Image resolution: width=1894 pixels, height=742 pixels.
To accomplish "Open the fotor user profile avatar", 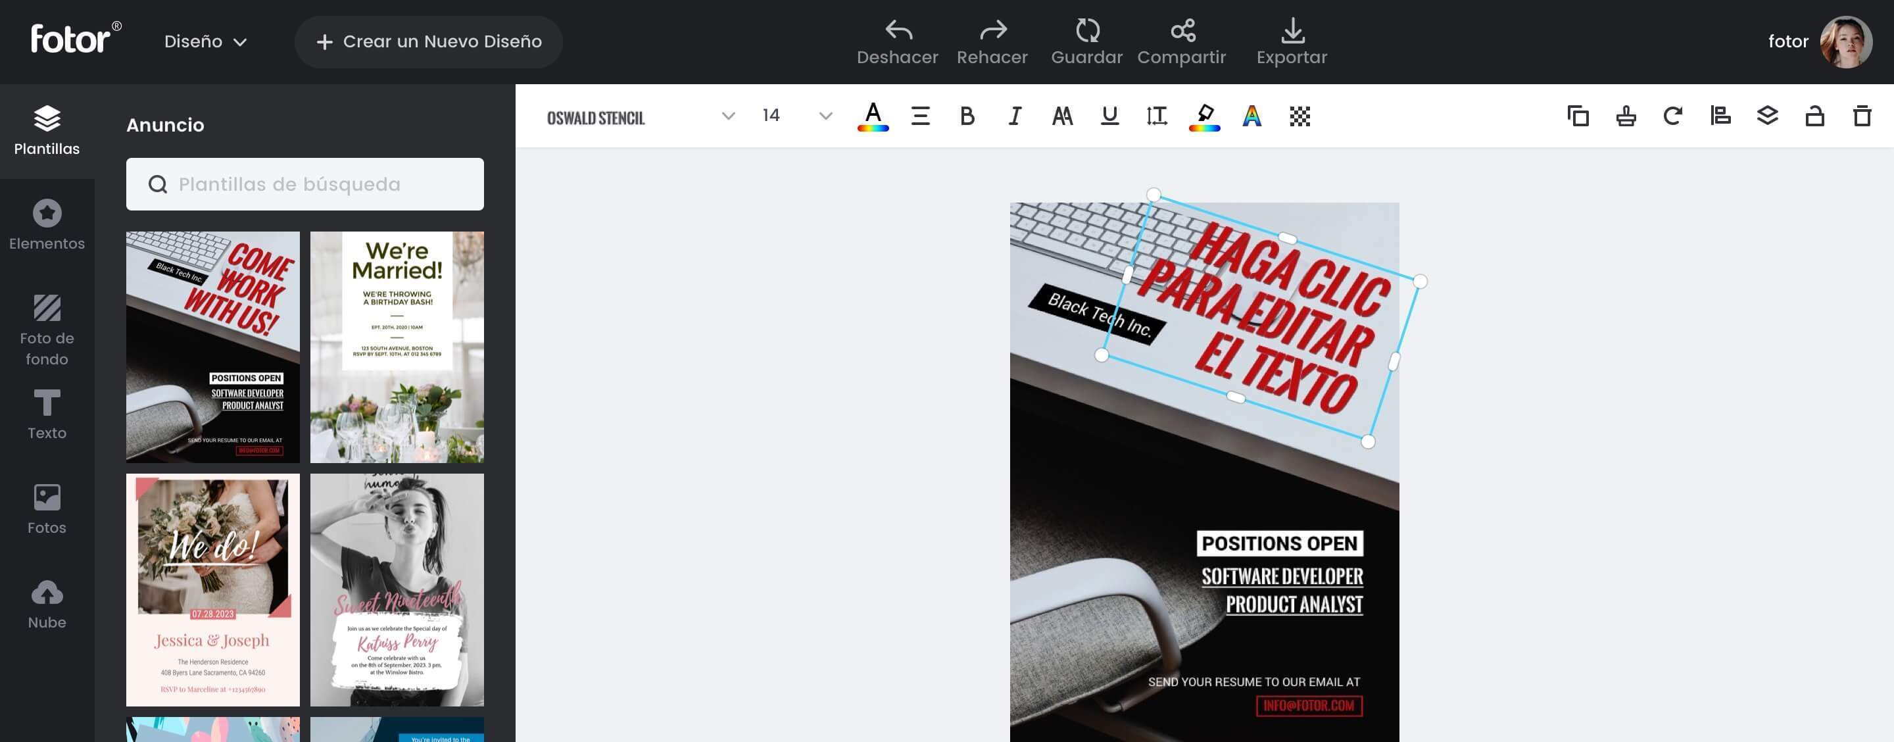I will click(x=1845, y=42).
